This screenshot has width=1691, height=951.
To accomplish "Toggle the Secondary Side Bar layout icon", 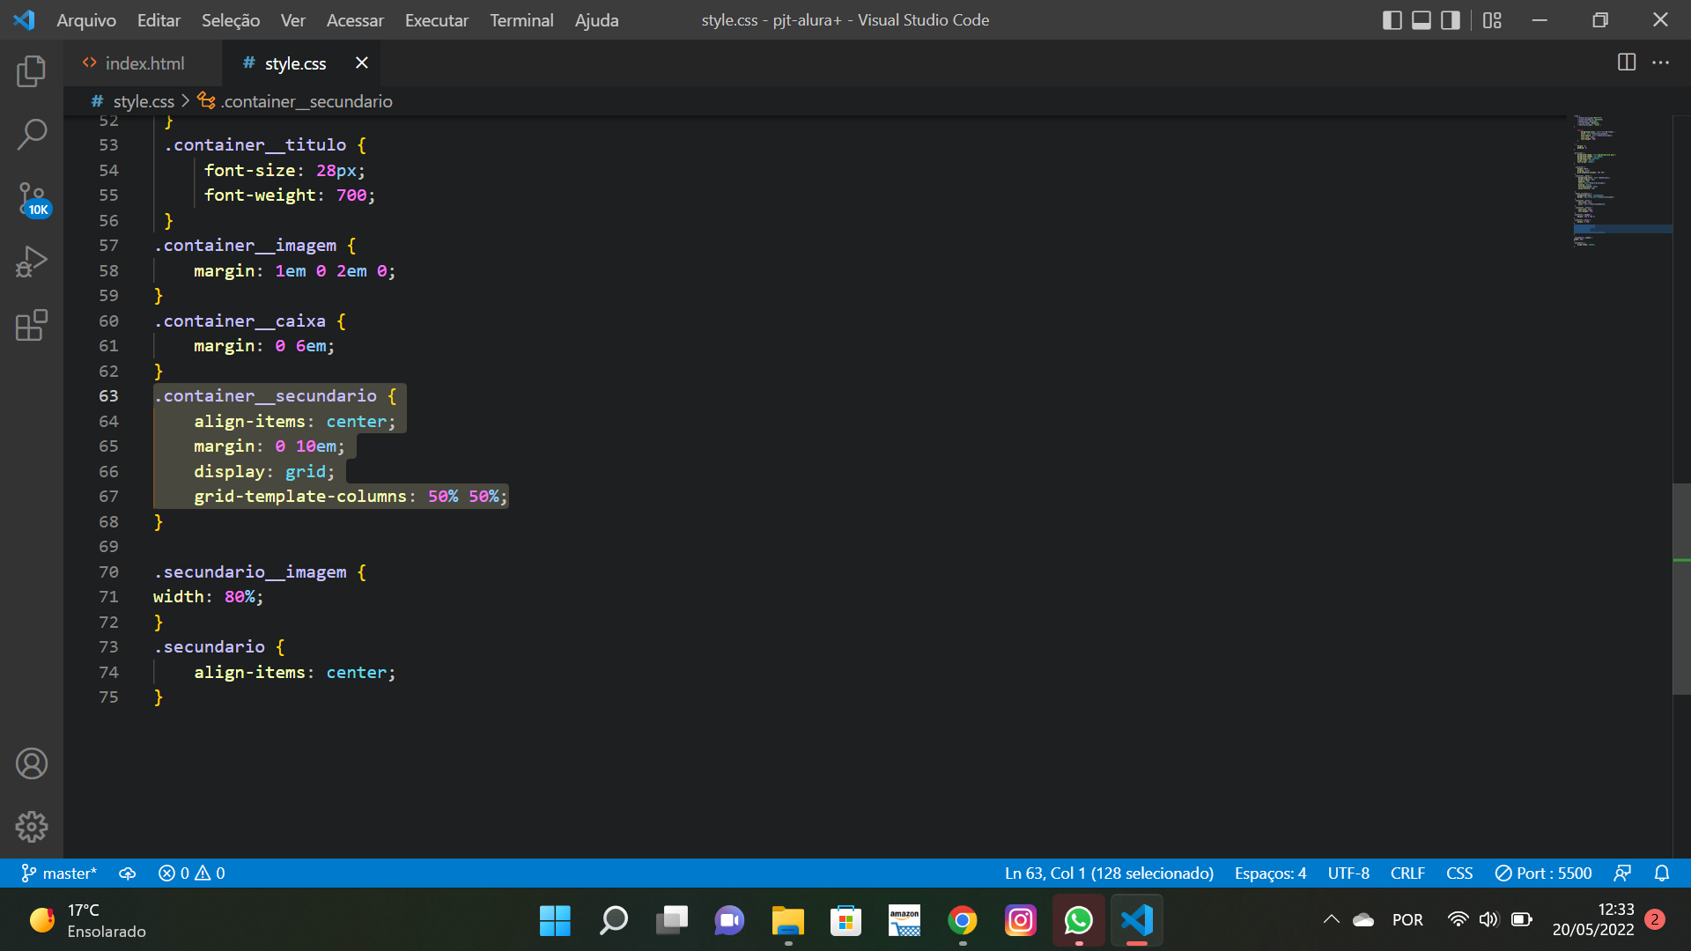I will pos(1451,20).
